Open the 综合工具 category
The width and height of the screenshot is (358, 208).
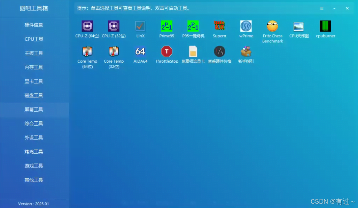point(34,123)
